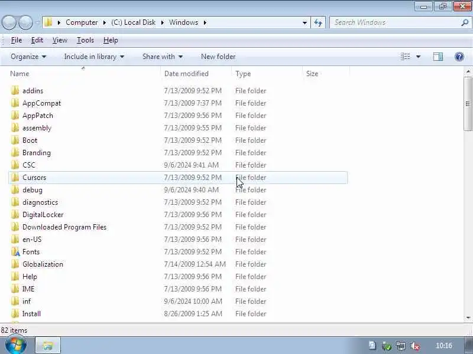Click the taskbar clock showing 10:16
The image size is (473, 354).
pos(444,346)
